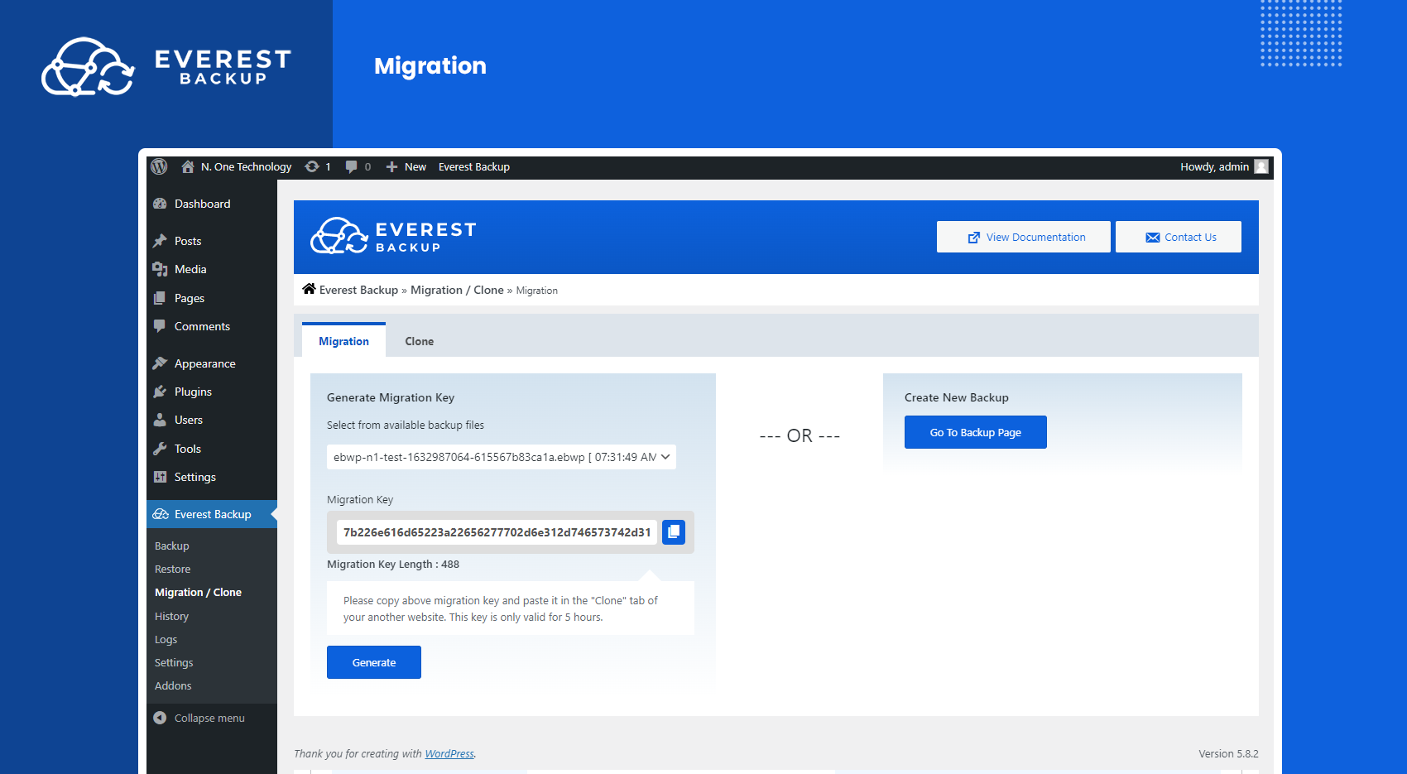Click the Tools wrench icon
This screenshot has width=1407, height=774.
click(160, 449)
